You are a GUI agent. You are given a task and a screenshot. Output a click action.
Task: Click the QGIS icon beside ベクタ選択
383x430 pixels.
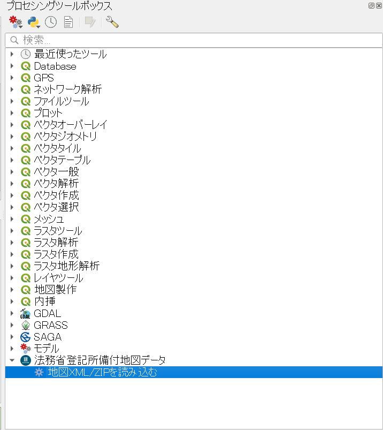(x=26, y=207)
